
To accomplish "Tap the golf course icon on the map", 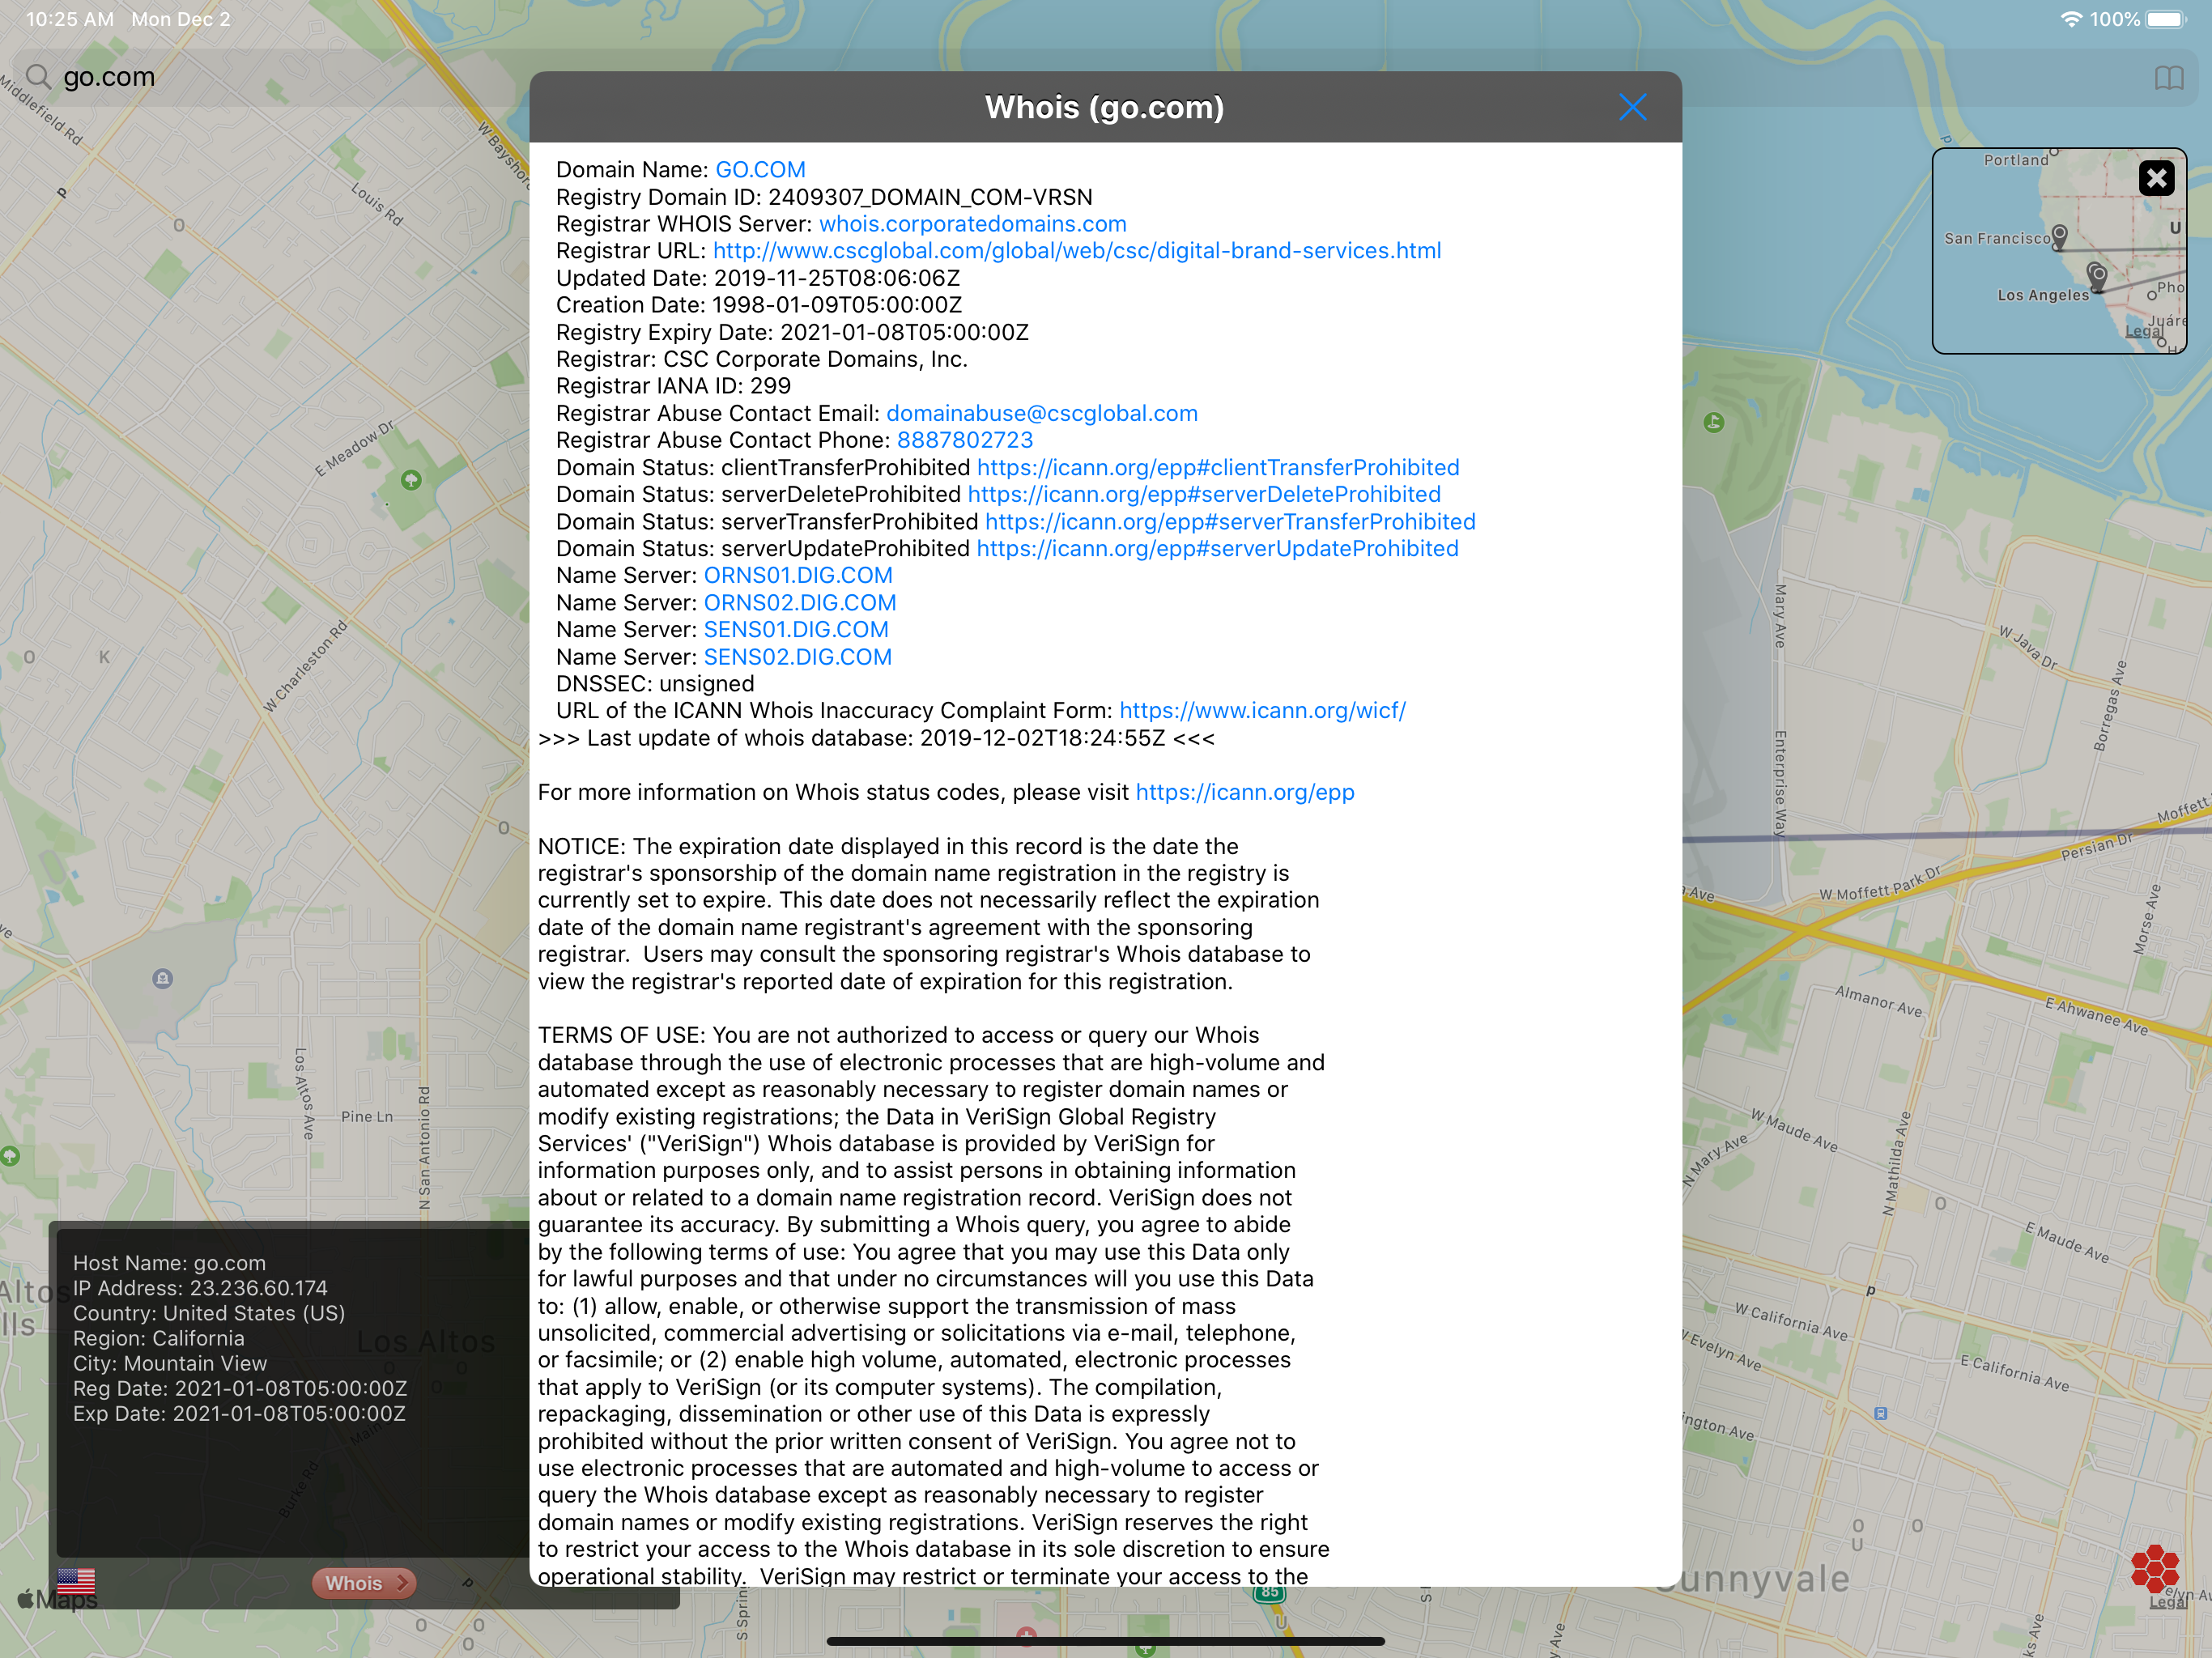I will pos(1714,422).
